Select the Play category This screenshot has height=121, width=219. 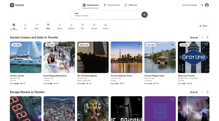tap(83, 26)
